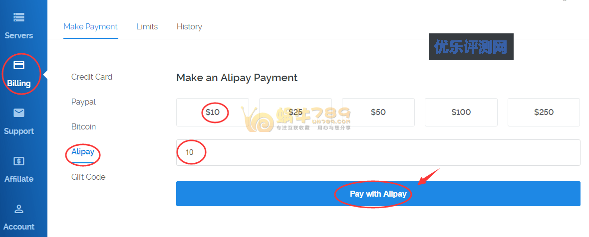Select the $50 amount preset
This screenshot has width=589, height=237.
(378, 112)
